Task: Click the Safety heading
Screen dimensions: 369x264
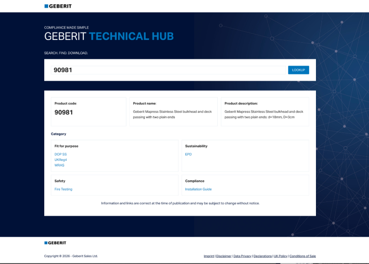Action: click(60, 181)
